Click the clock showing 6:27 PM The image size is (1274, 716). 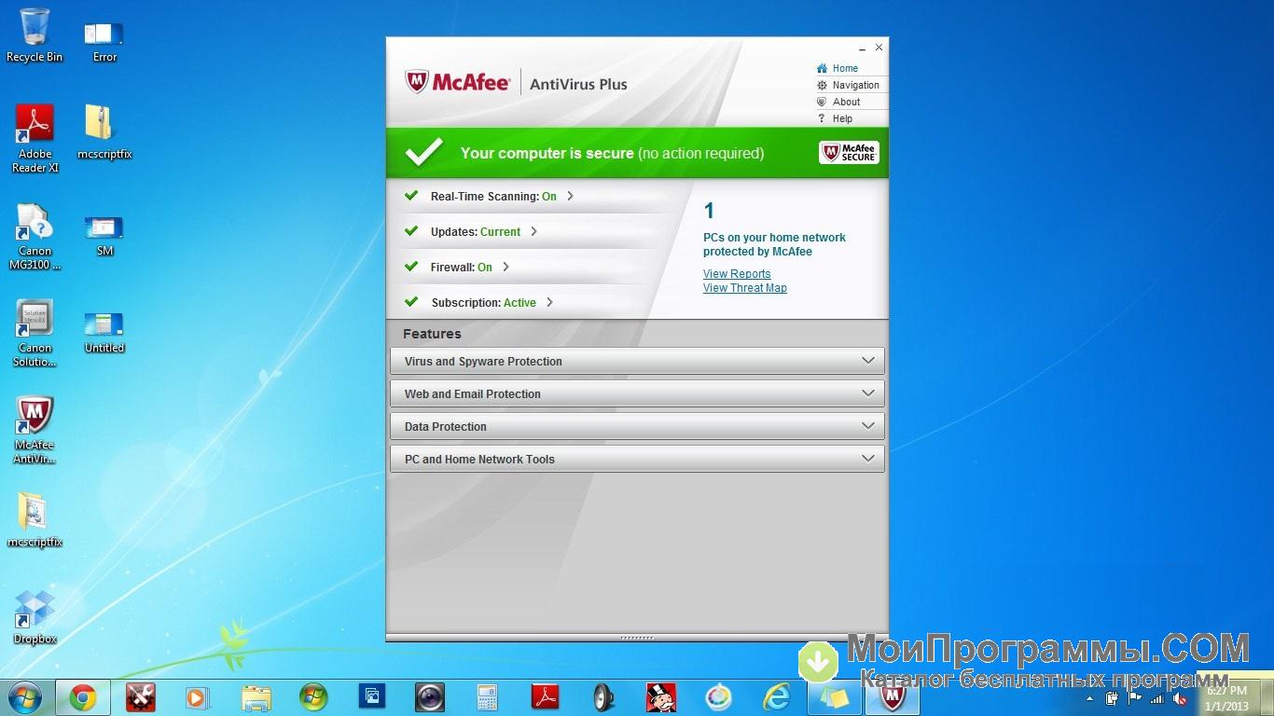[1226, 698]
